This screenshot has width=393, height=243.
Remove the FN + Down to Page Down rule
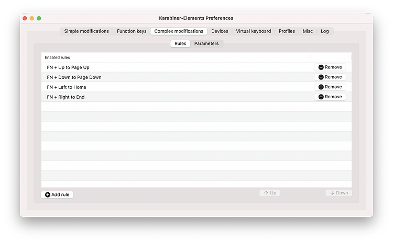(x=330, y=77)
